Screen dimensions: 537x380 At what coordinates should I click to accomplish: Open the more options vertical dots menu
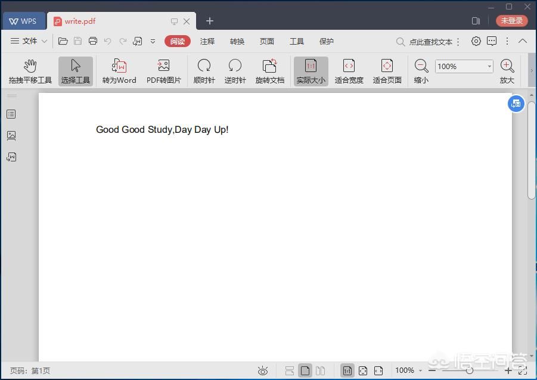click(x=507, y=41)
